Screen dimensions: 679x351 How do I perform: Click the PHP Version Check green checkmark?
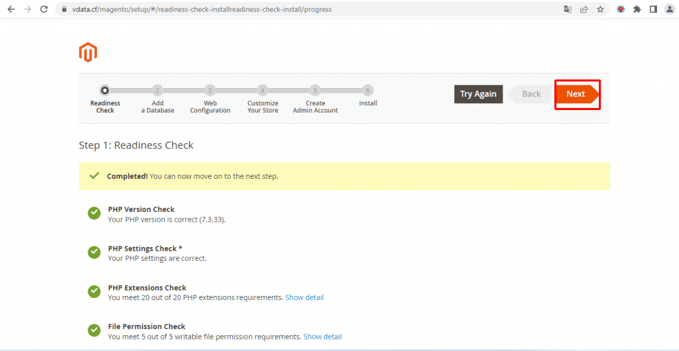point(94,213)
